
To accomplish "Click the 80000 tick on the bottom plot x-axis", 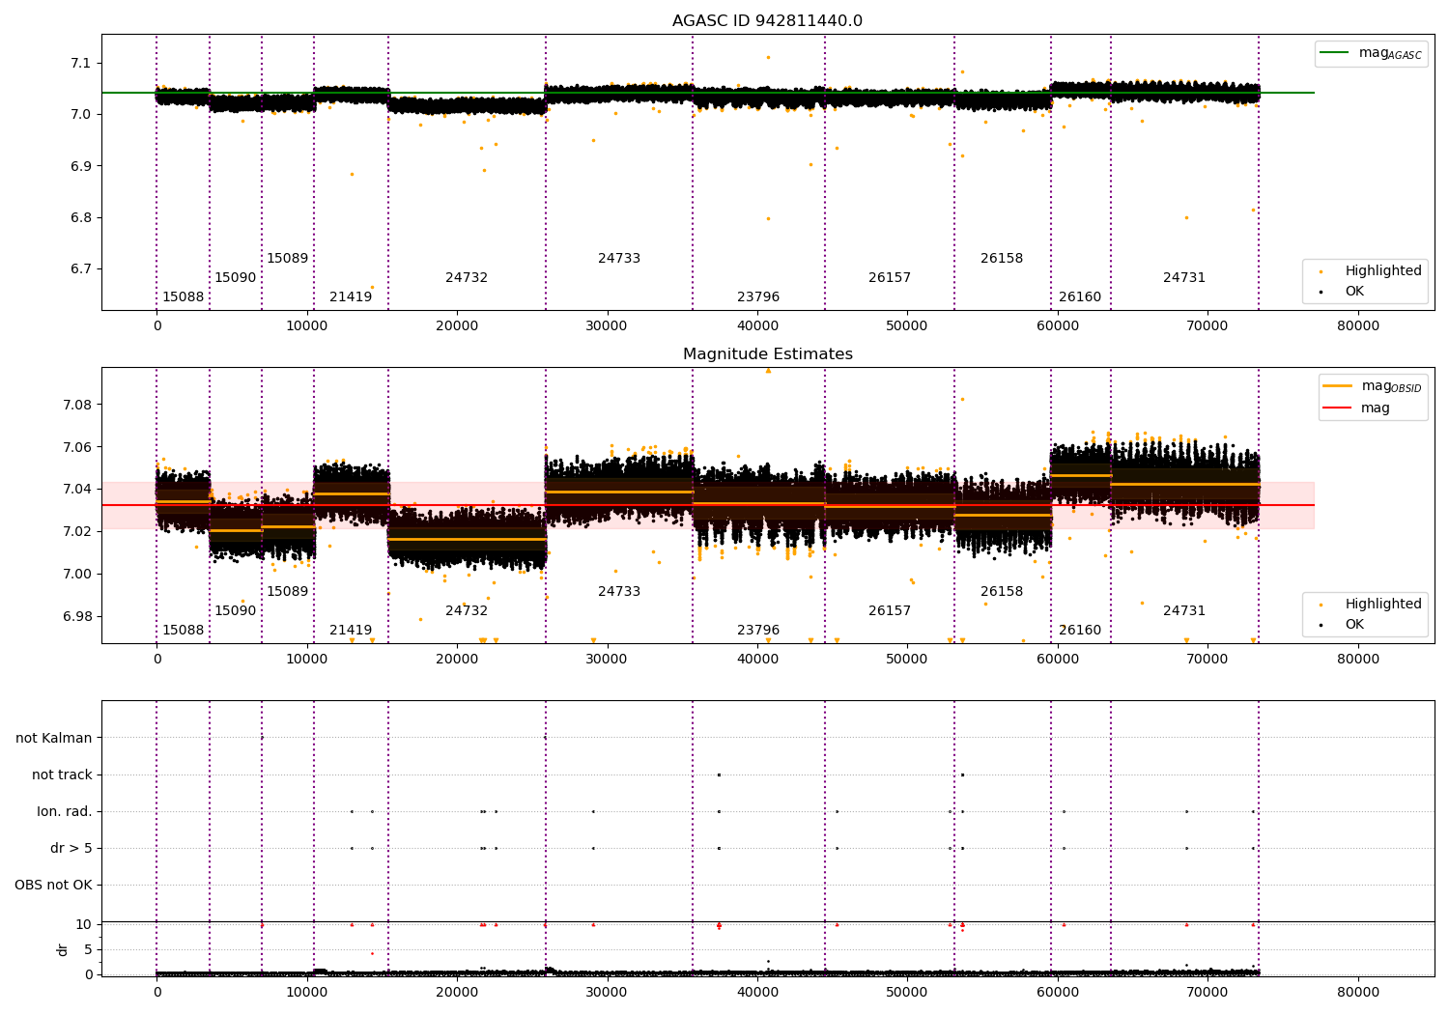I will click(x=1357, y=992).
